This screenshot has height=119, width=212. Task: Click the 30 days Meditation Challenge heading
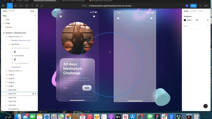click(73, 68)
